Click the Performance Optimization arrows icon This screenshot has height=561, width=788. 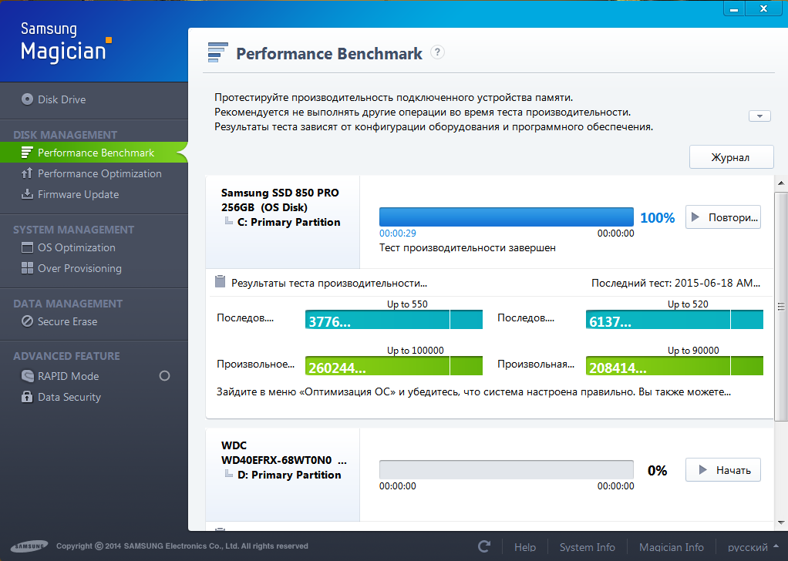tap(27, 173)
